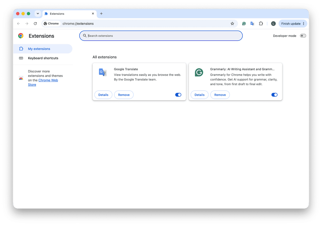The width and height of the screenshot is (322, 226).
Task: Close the Extensions tab
Action: (93, 13)
